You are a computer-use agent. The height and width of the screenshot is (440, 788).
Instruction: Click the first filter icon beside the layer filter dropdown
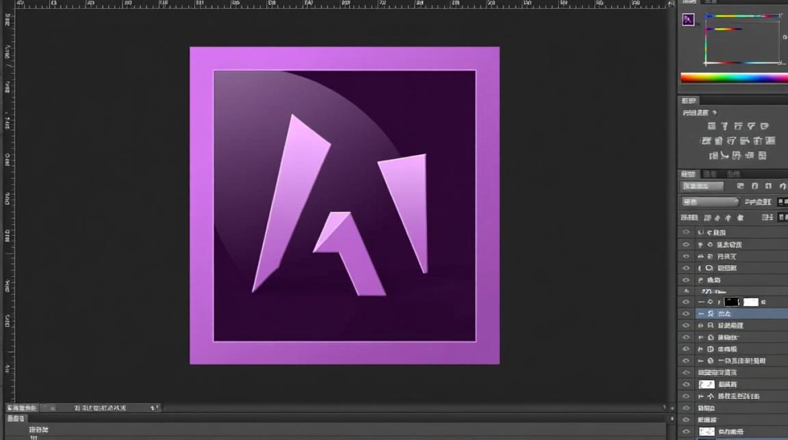click(x=741, y=186)
